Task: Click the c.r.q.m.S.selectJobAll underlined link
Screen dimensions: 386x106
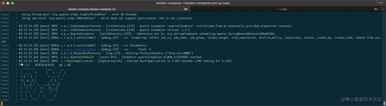Action: click(x=78, y=49)
